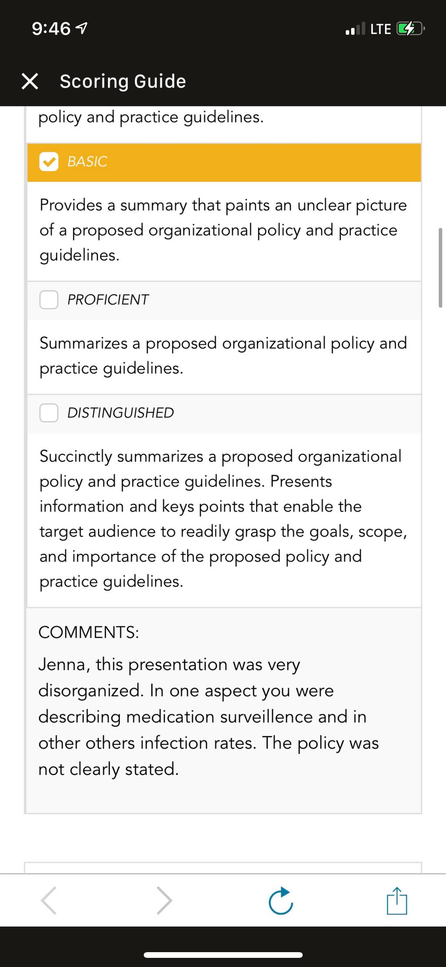
Task: Tap the browser back arrow
Action: click(x=48, y=900)
